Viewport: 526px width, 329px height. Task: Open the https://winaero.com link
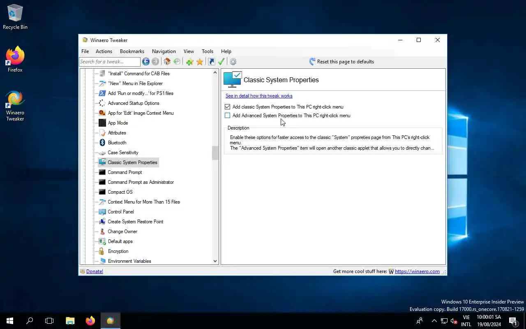[x=417, y=271]
